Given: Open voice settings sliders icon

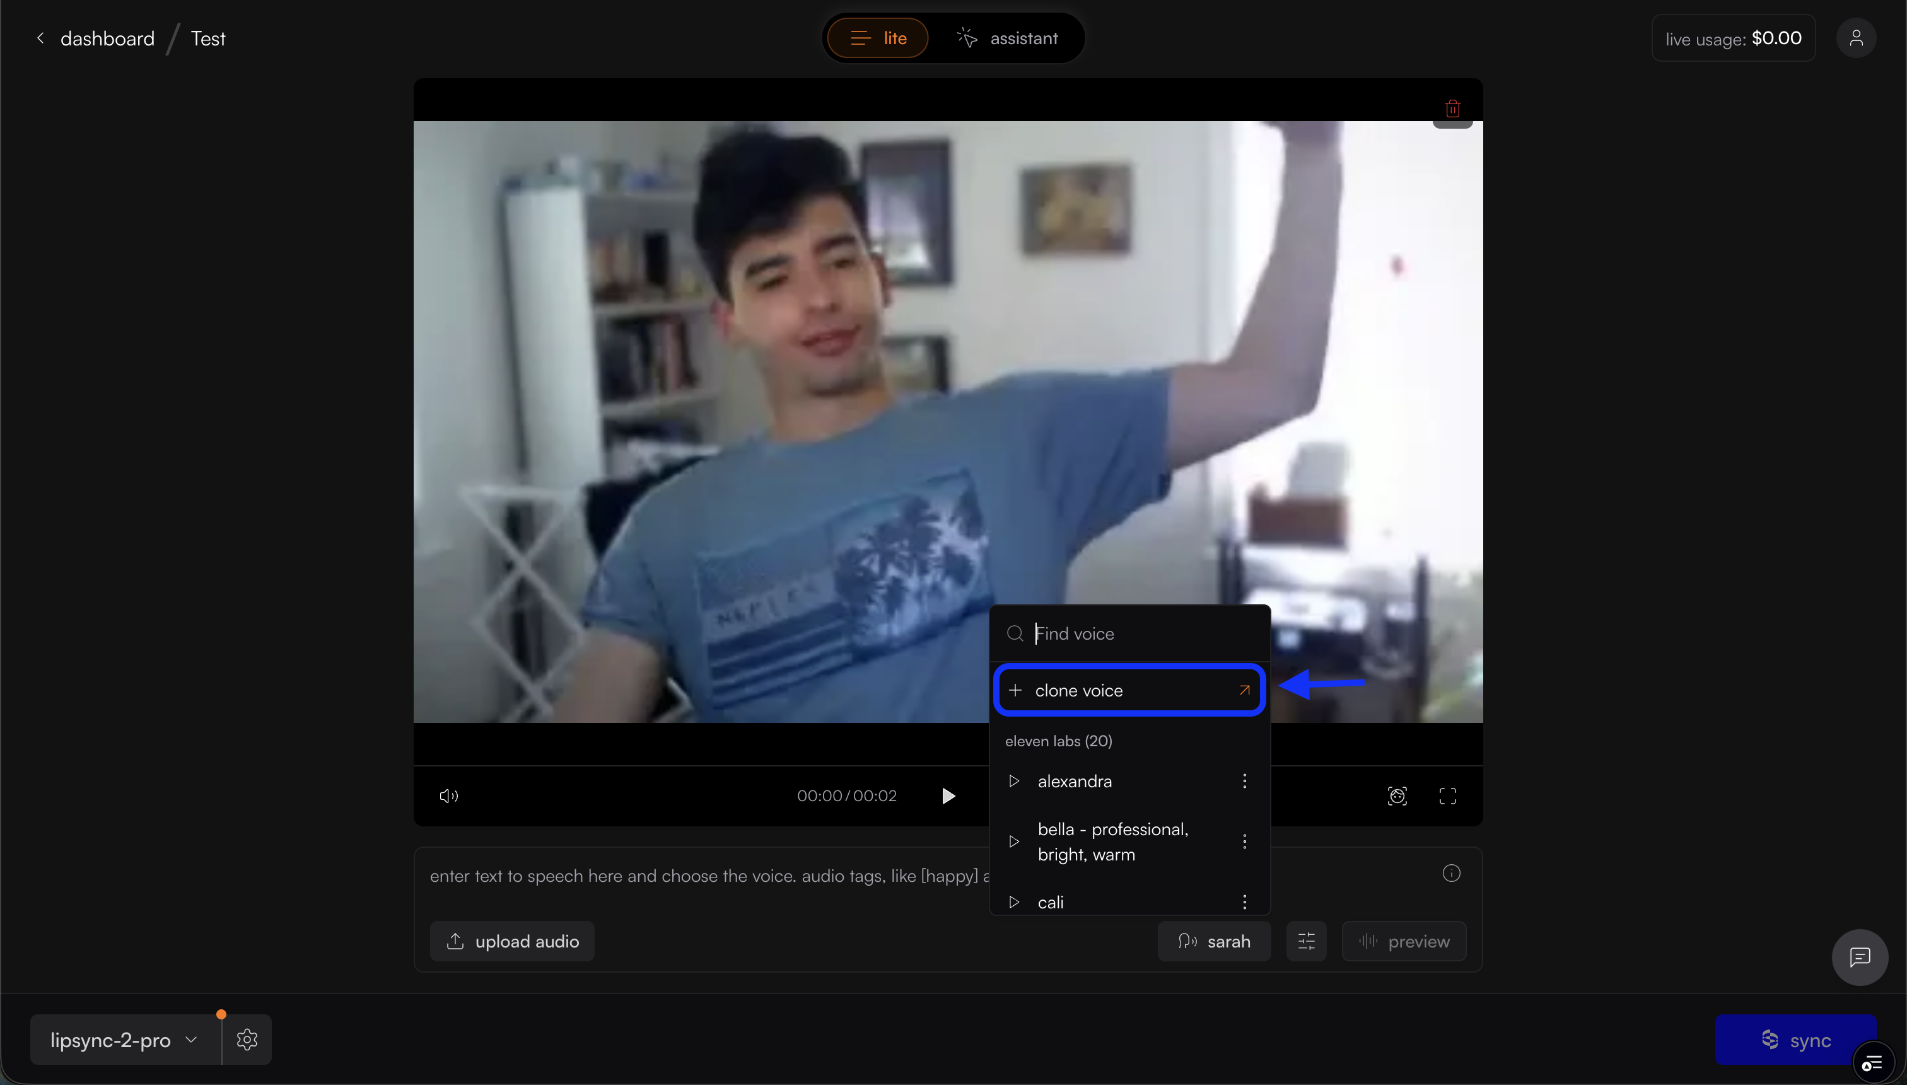Looking at the screenshot, I should 1307,941.
